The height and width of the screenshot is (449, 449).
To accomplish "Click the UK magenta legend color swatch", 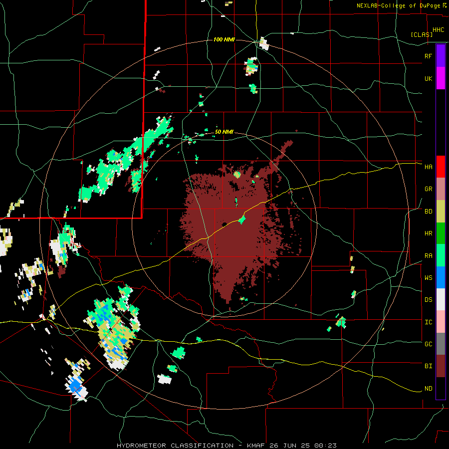I will pyautogui.click(x=441, y=78).
